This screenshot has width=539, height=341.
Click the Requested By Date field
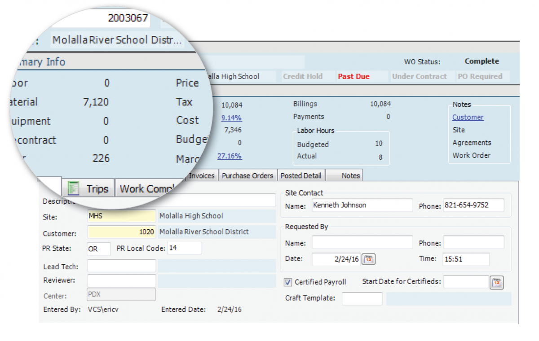click(336, 259)
